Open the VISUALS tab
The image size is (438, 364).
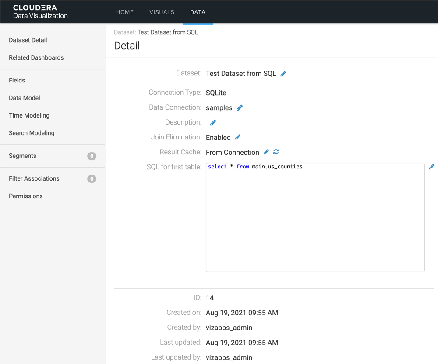[162, 12]
